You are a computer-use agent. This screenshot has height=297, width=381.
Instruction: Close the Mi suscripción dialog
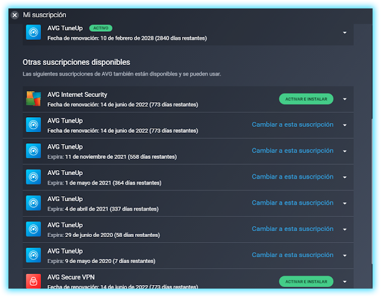pyautogui.click(x=14, y=15)
